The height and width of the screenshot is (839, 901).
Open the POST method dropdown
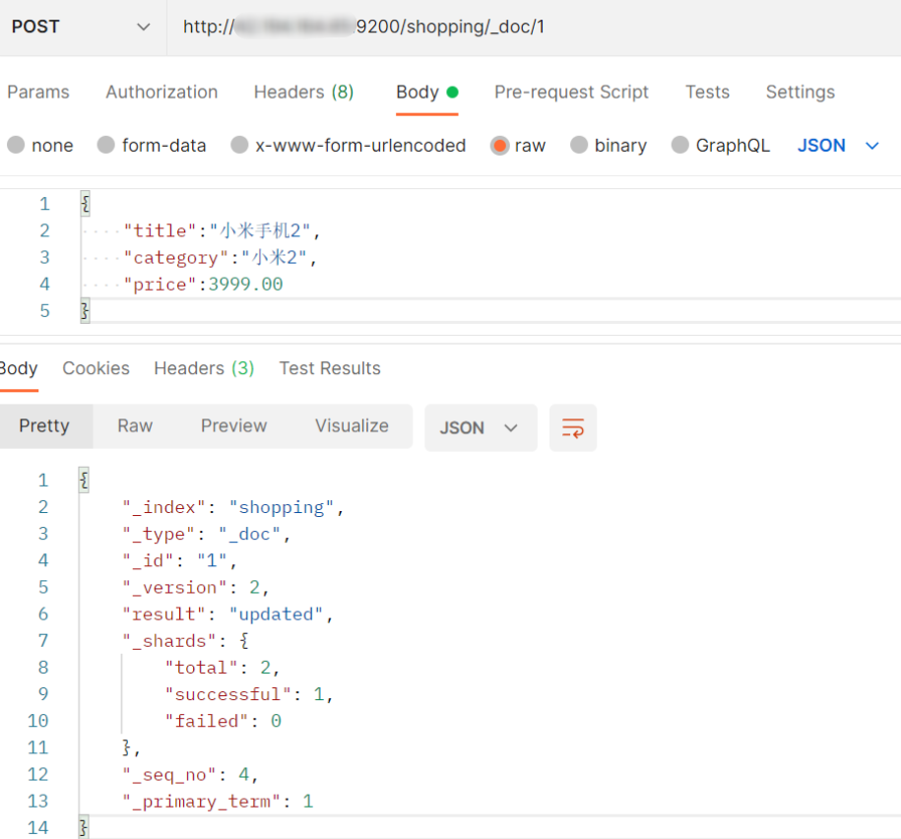coord(81,28)
